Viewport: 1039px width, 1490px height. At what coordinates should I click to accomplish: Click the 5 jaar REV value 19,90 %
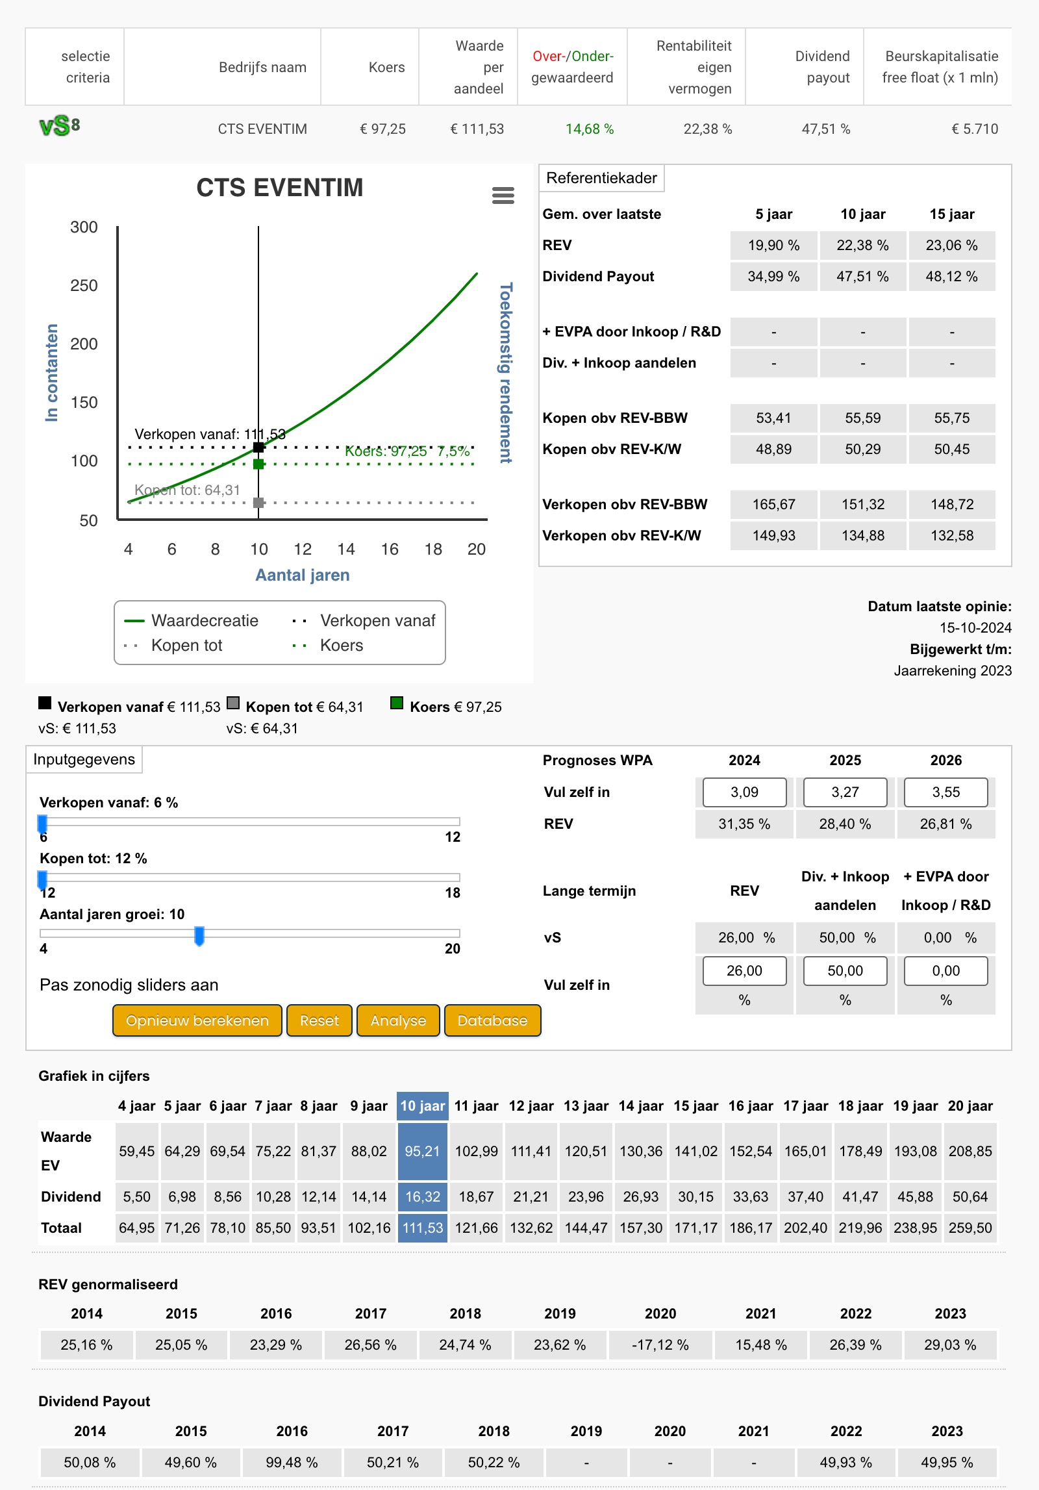(773, 246)
